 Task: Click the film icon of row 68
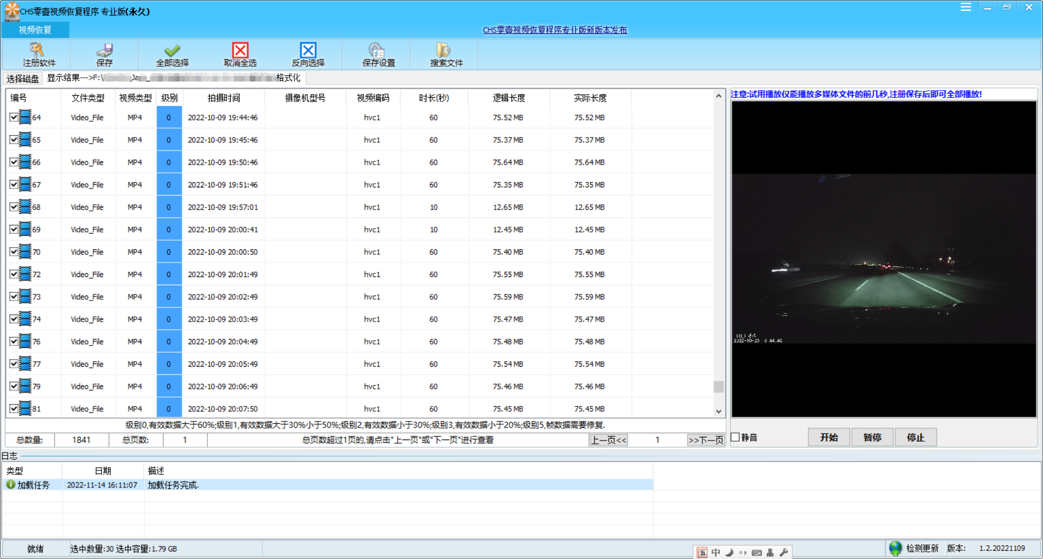point(25,207)
